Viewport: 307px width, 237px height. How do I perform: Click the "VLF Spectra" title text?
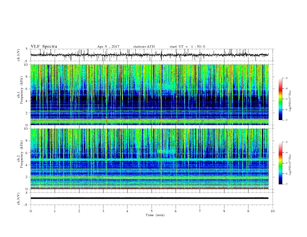[x=44, y=46]
